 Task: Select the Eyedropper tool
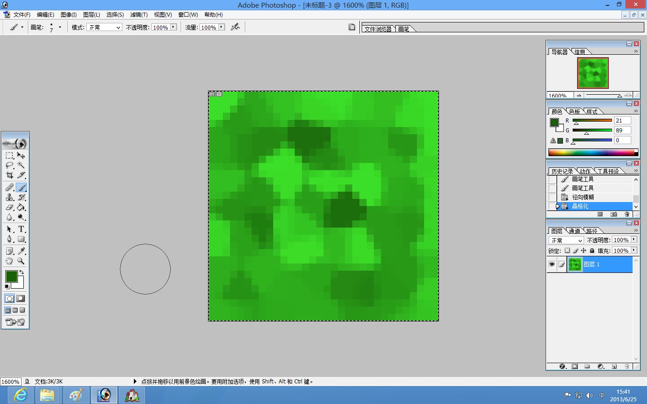coord(21,251)
